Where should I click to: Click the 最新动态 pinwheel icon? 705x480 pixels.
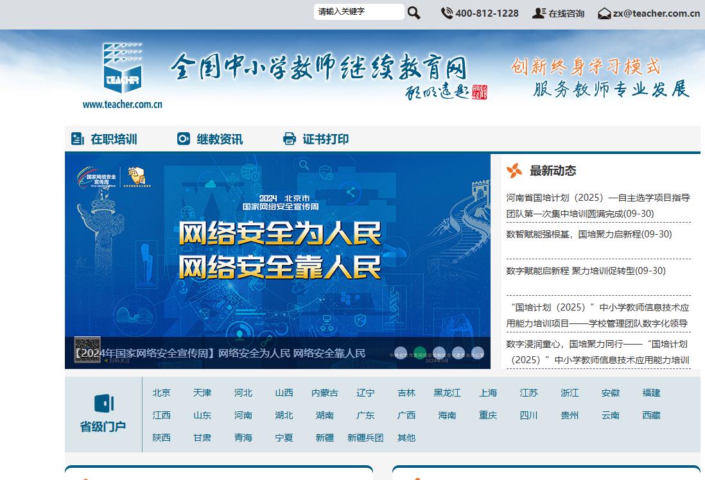[x=514, y=171]
